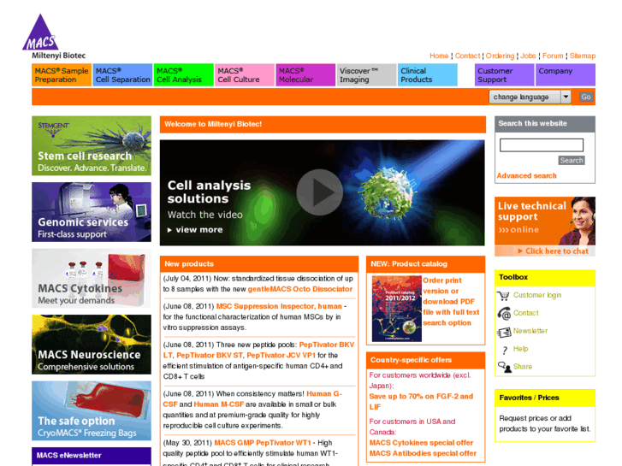
Task: Open Company tab
Action: click(566, 75)
